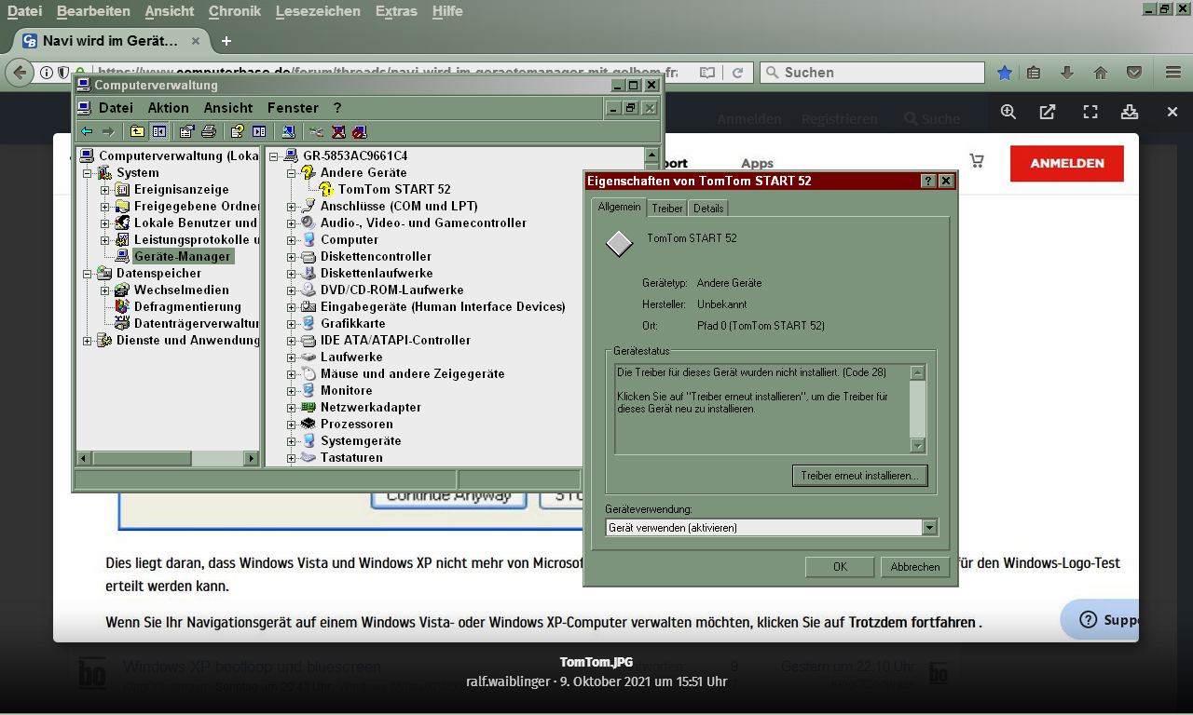The image size is (1193, 715).
Task: Toggle the console tree show/hide icon
Action: [159, 131]
